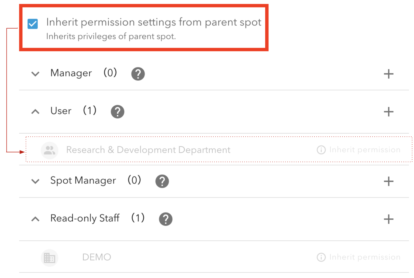Add a member to User role
The image size is (414, 278).
(389, 112)
